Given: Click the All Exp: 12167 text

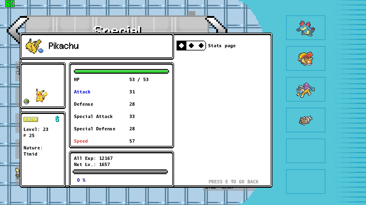Looking at the screenshot, I should coord(93,158).
